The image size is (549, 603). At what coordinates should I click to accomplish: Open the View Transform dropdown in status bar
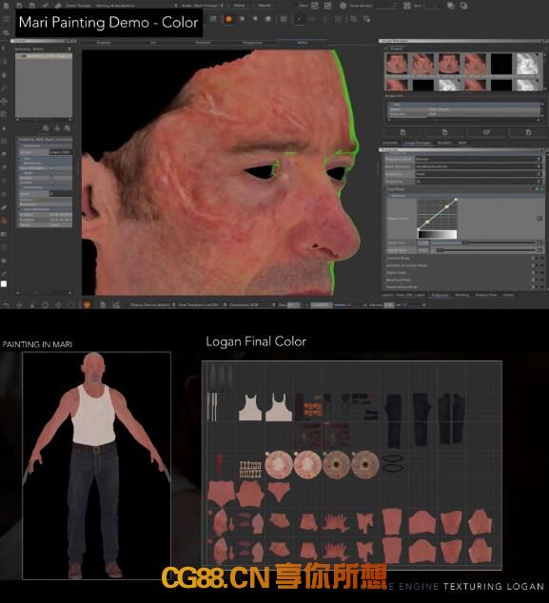pos(202,305)
